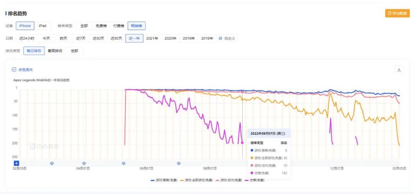414x194 pixels.
Task: Switch to the 付费榜 chart type
Action: tap(118, 26)
